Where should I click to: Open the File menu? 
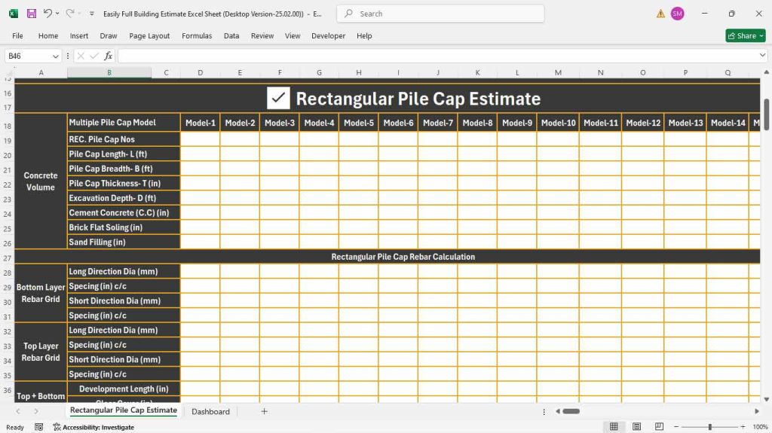[18, 35]
